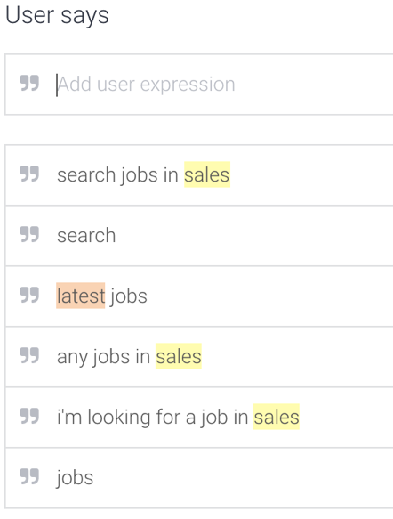Screen dimensions: 393x519
Task: Click quote icon next to 'latest jobs'
Action: click(29, 296)
